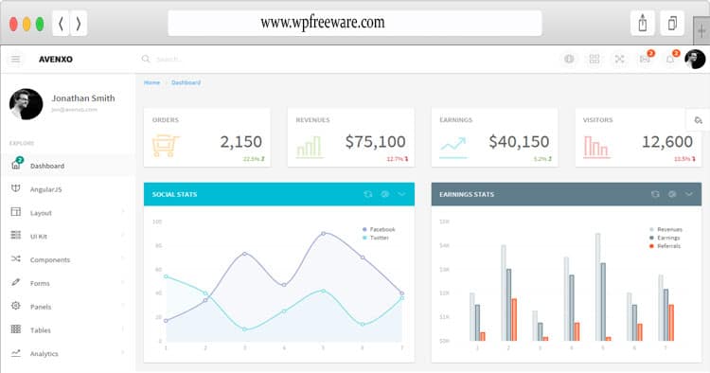Expand the Tables submenu arrow
This screenshot has width=710, height=373.
(x=123, y=329)
